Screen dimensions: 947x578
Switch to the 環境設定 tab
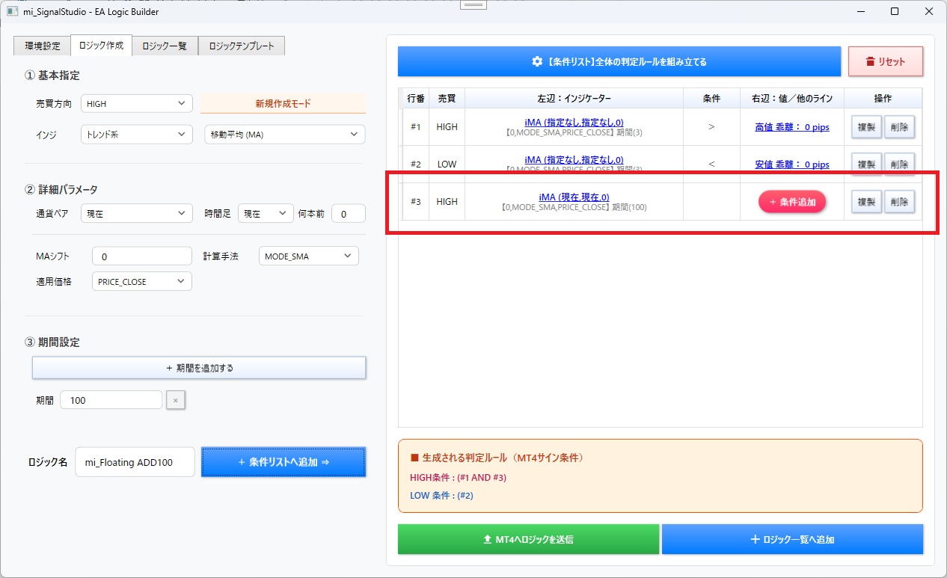click(42, 46)
